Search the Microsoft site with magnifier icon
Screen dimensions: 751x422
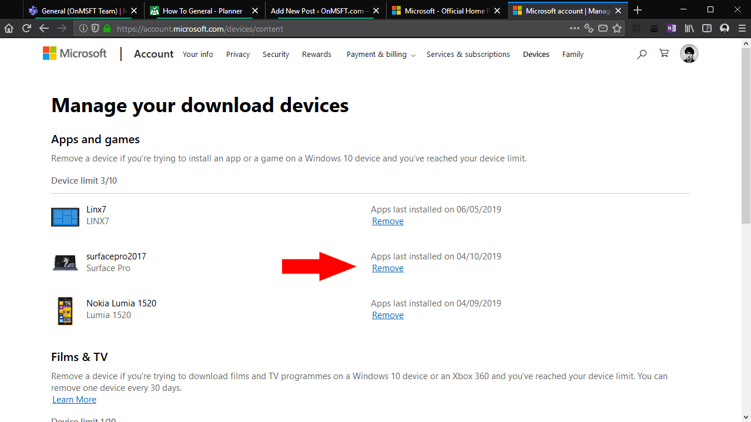point(642,54)
